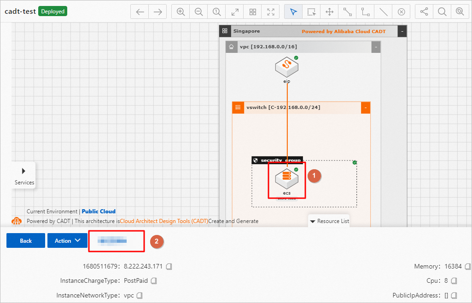This screenshot has height=303, width=472.
Task: Click the circled X delete icon
Action: [401, 11]
